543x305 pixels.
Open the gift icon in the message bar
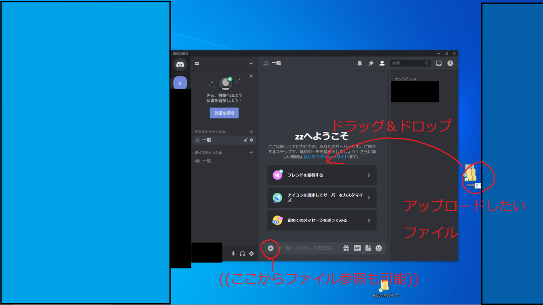click(346, 248)
